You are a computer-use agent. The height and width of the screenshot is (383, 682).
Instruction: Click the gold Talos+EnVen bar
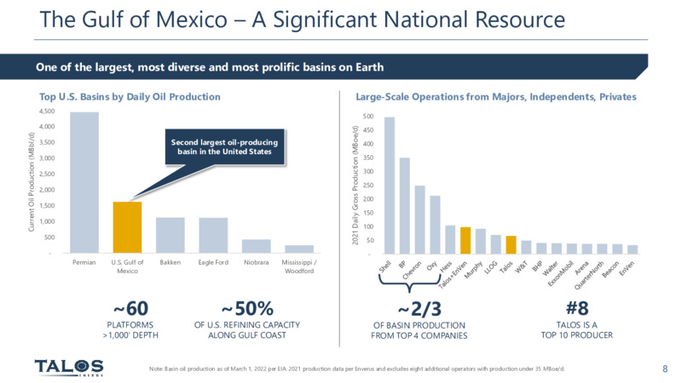(465, 241)
